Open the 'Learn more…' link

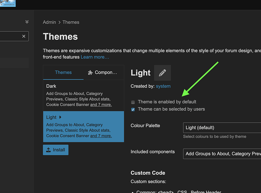tap(95, 57)
